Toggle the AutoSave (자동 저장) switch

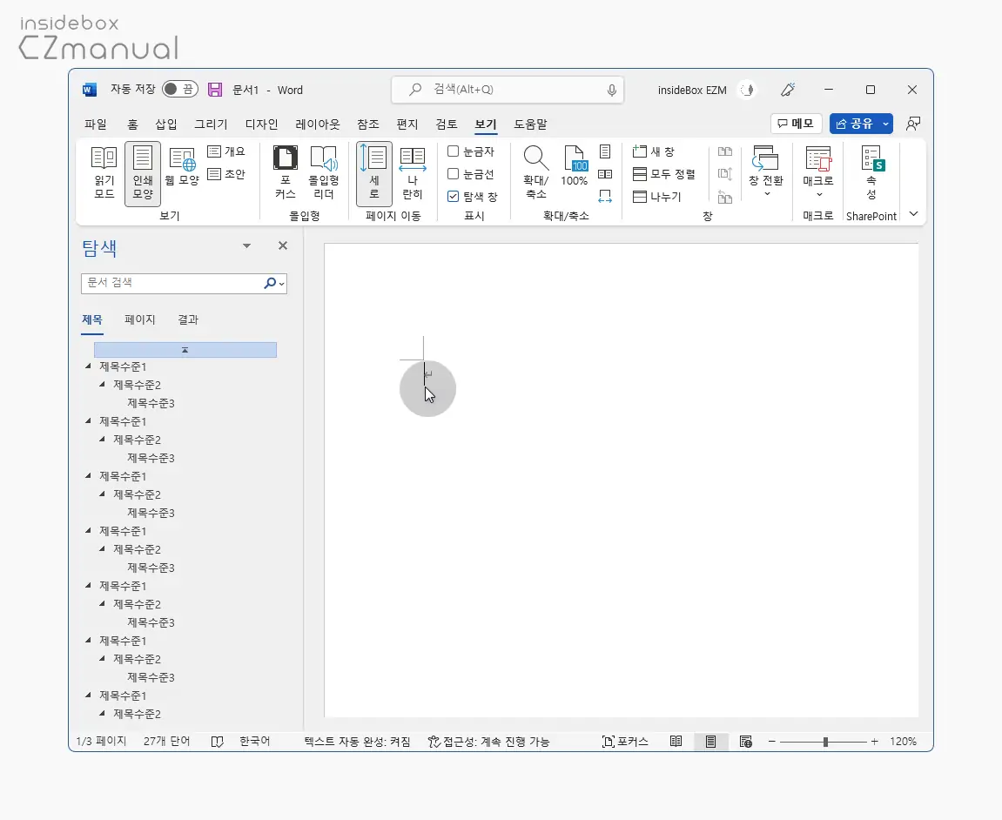coord(179,90)
